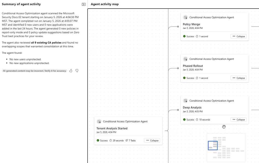Click the agent icon on Policy Merge card
259x163 pixels.
[186, 17]
